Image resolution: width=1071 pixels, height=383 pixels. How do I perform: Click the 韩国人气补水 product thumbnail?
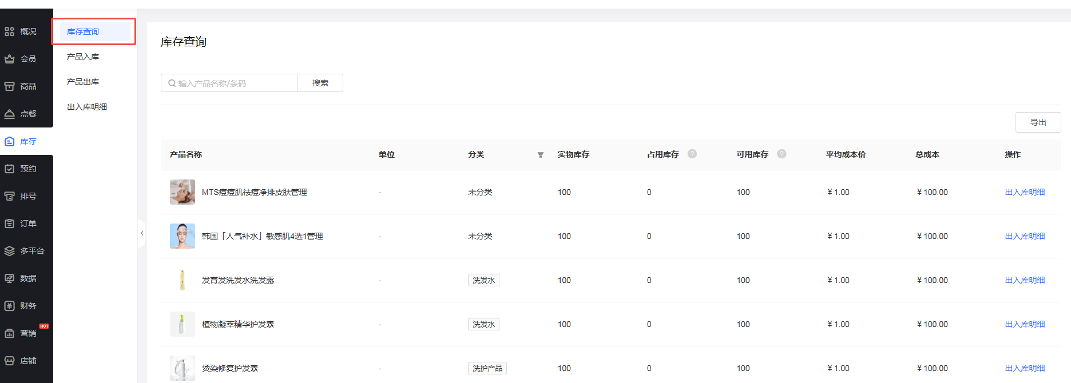pos(183,236)
